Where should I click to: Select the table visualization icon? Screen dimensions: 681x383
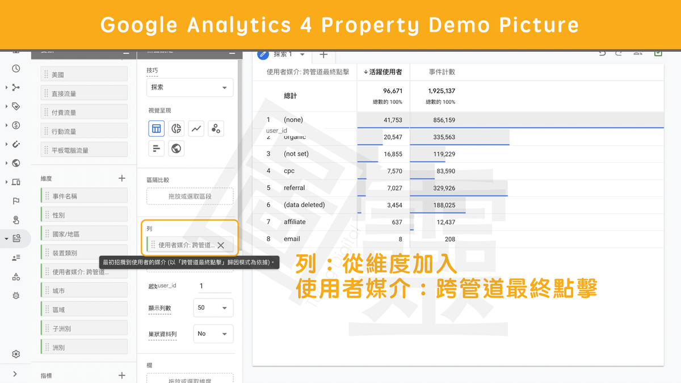(157, 129)
